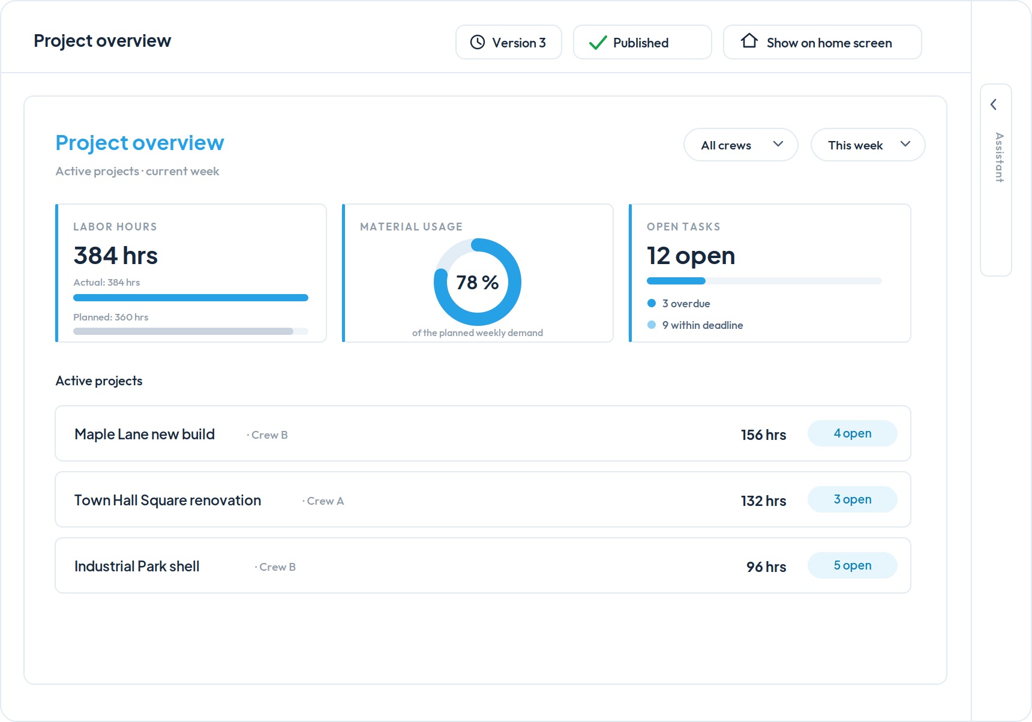Screen dimensions: 1032x722
Task: Click the Crew A label
Action: [323, 501]
